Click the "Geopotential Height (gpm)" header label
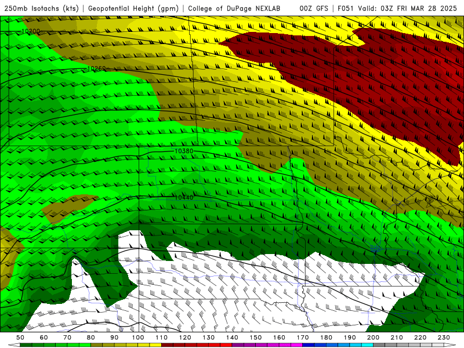This screenshot has height=348, width=464. click(133, 8)
